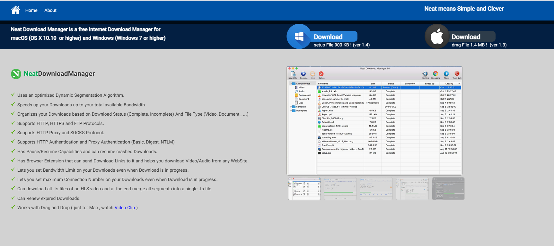This screenshot has height=246, width=554.
Task: Click the 47 Segments size cell
Action: (373, 103)
